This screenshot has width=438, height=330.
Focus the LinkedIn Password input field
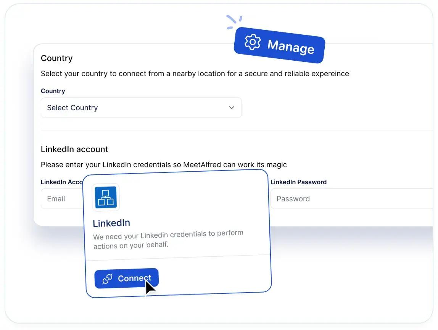pos(352,199)
